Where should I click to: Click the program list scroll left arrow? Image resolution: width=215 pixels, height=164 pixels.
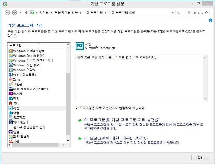point(10,145)
